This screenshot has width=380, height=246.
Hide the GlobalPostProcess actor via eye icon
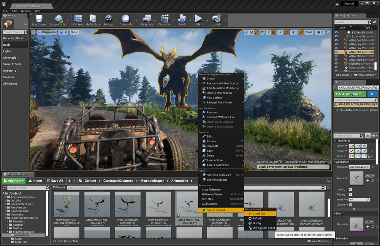(x=336, y=63)
